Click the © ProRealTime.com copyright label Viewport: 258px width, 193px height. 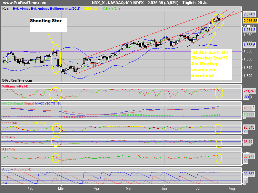click(17, 80)
